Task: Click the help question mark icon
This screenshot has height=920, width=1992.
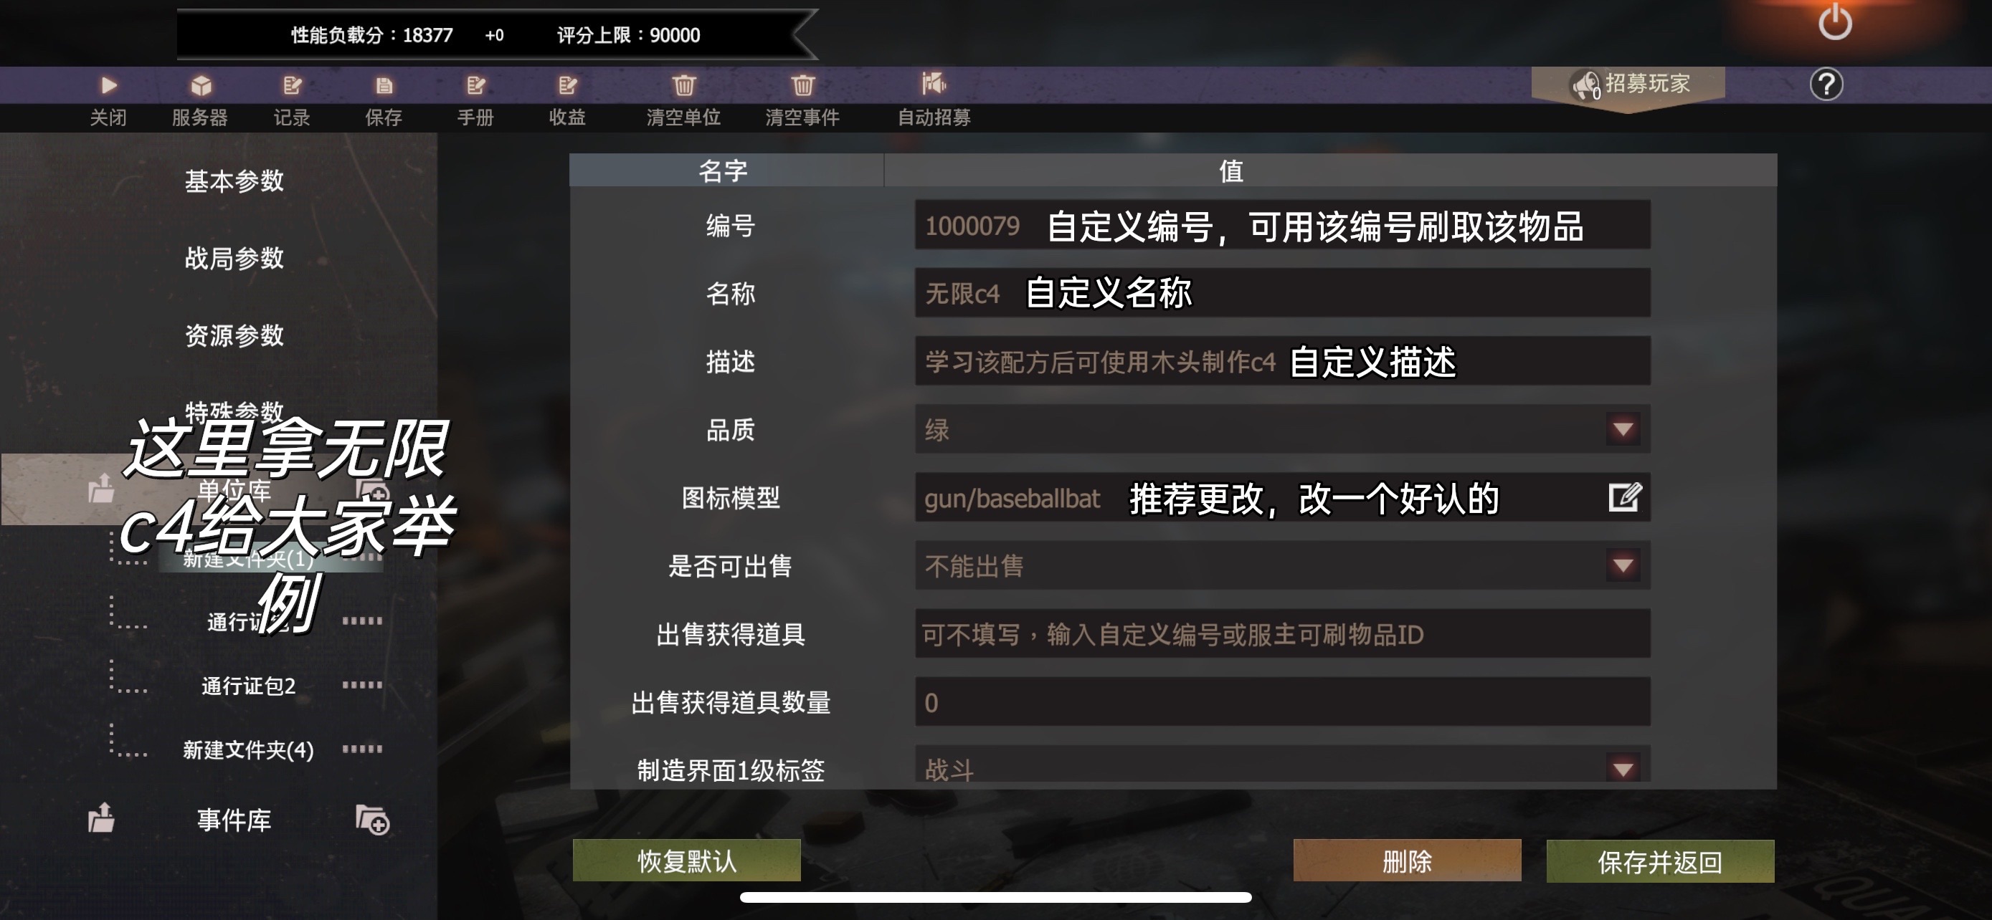Action: click(1826, 85)
